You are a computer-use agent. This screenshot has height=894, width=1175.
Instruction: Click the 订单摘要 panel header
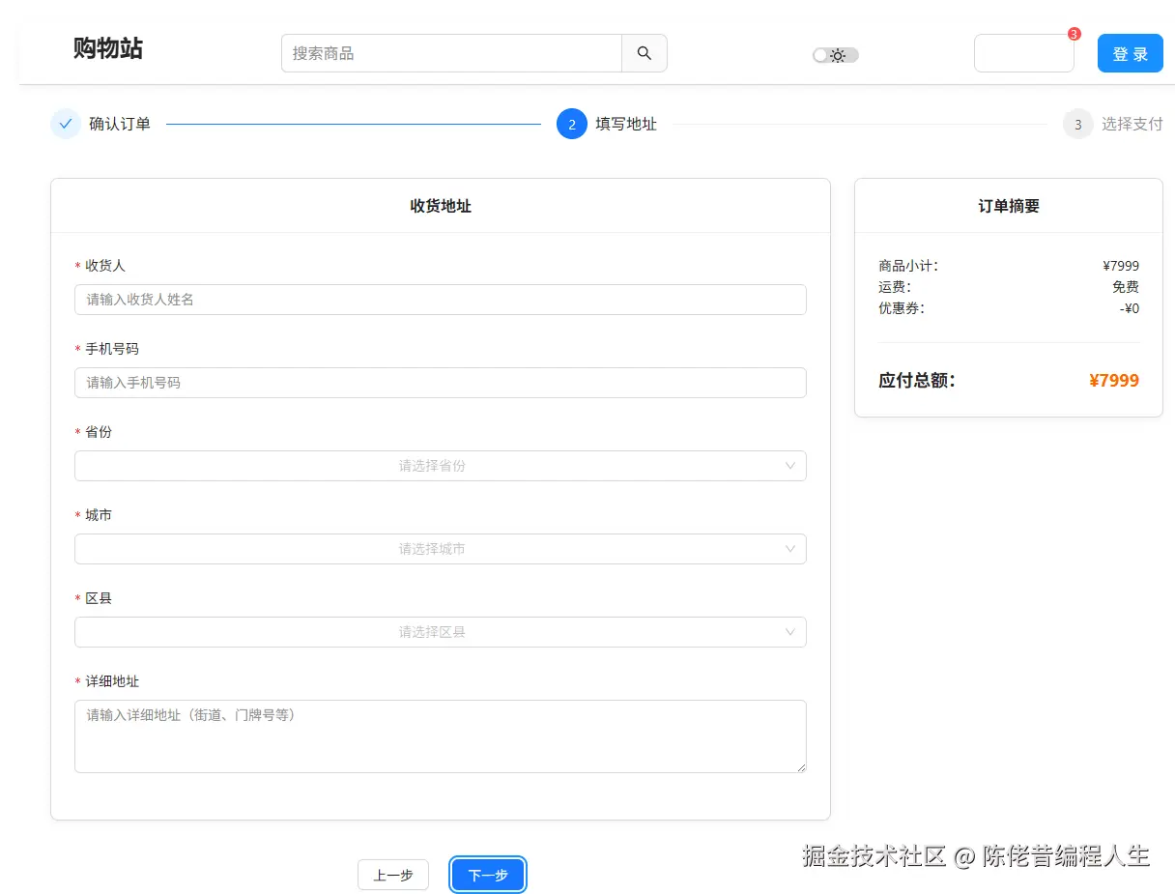click(x=1007, y=206)
